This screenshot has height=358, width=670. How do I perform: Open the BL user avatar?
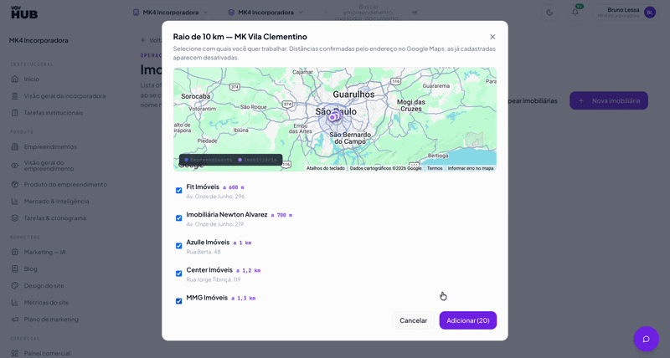tap(650, 13)
